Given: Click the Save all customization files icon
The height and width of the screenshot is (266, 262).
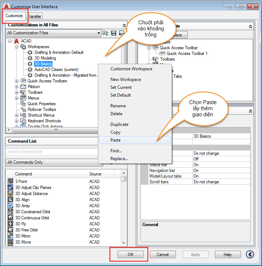Looking at the screenshot, I should (114, 33).
